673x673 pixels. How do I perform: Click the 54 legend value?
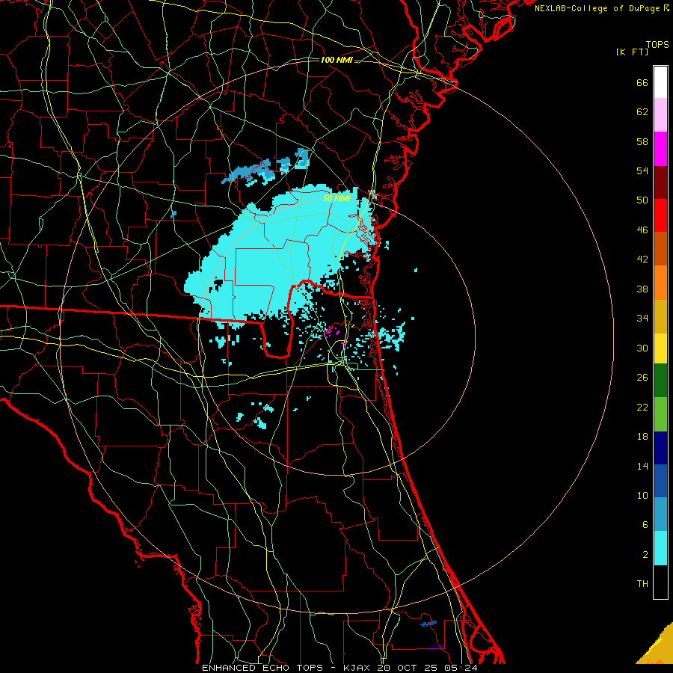[642, 170]
